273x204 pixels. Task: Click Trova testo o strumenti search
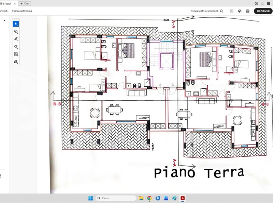[x=207, y=11]
